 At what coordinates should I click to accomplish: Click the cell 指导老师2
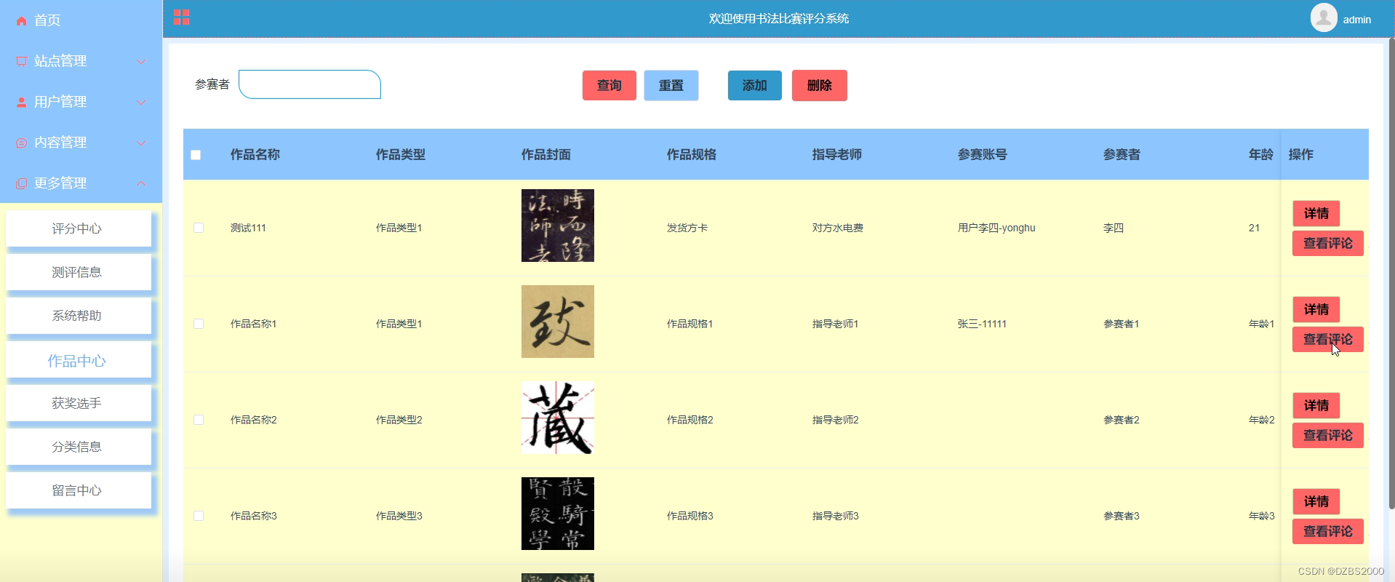(836, 420)
